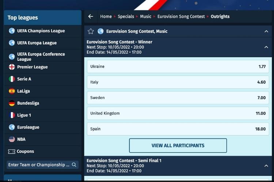Click the France flag icon for Ligue 1
This screenshot has width=274, height=182.
coord(12,115)
